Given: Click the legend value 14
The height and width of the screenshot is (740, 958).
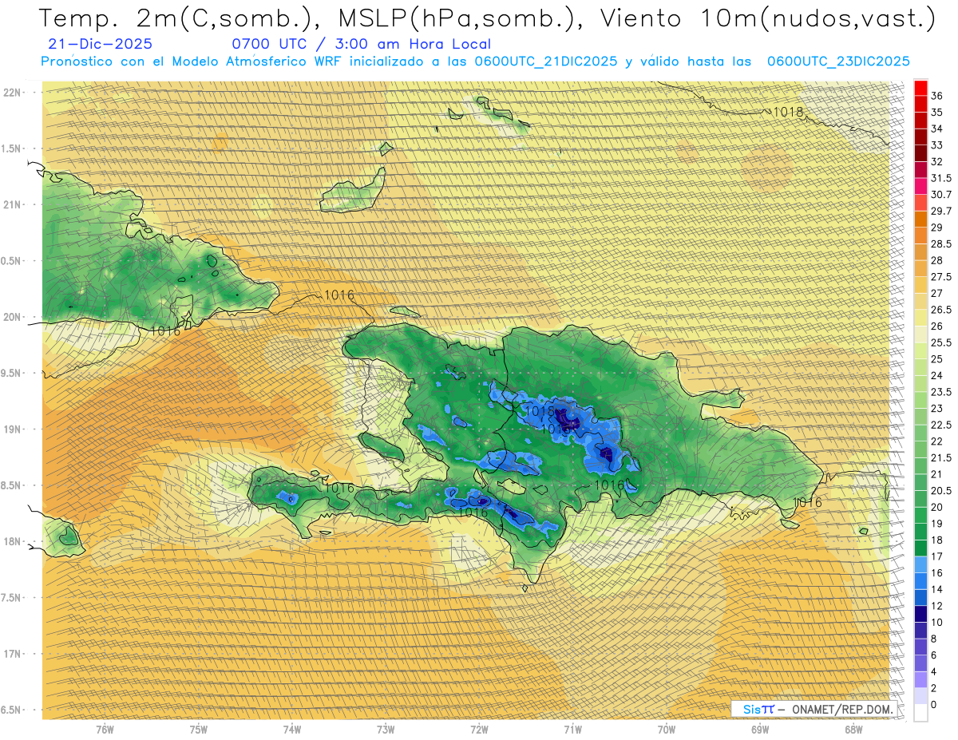Looking at the screenshot, I should (936, 590).
